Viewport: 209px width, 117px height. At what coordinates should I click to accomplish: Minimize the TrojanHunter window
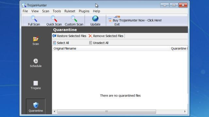pos(165,5)
